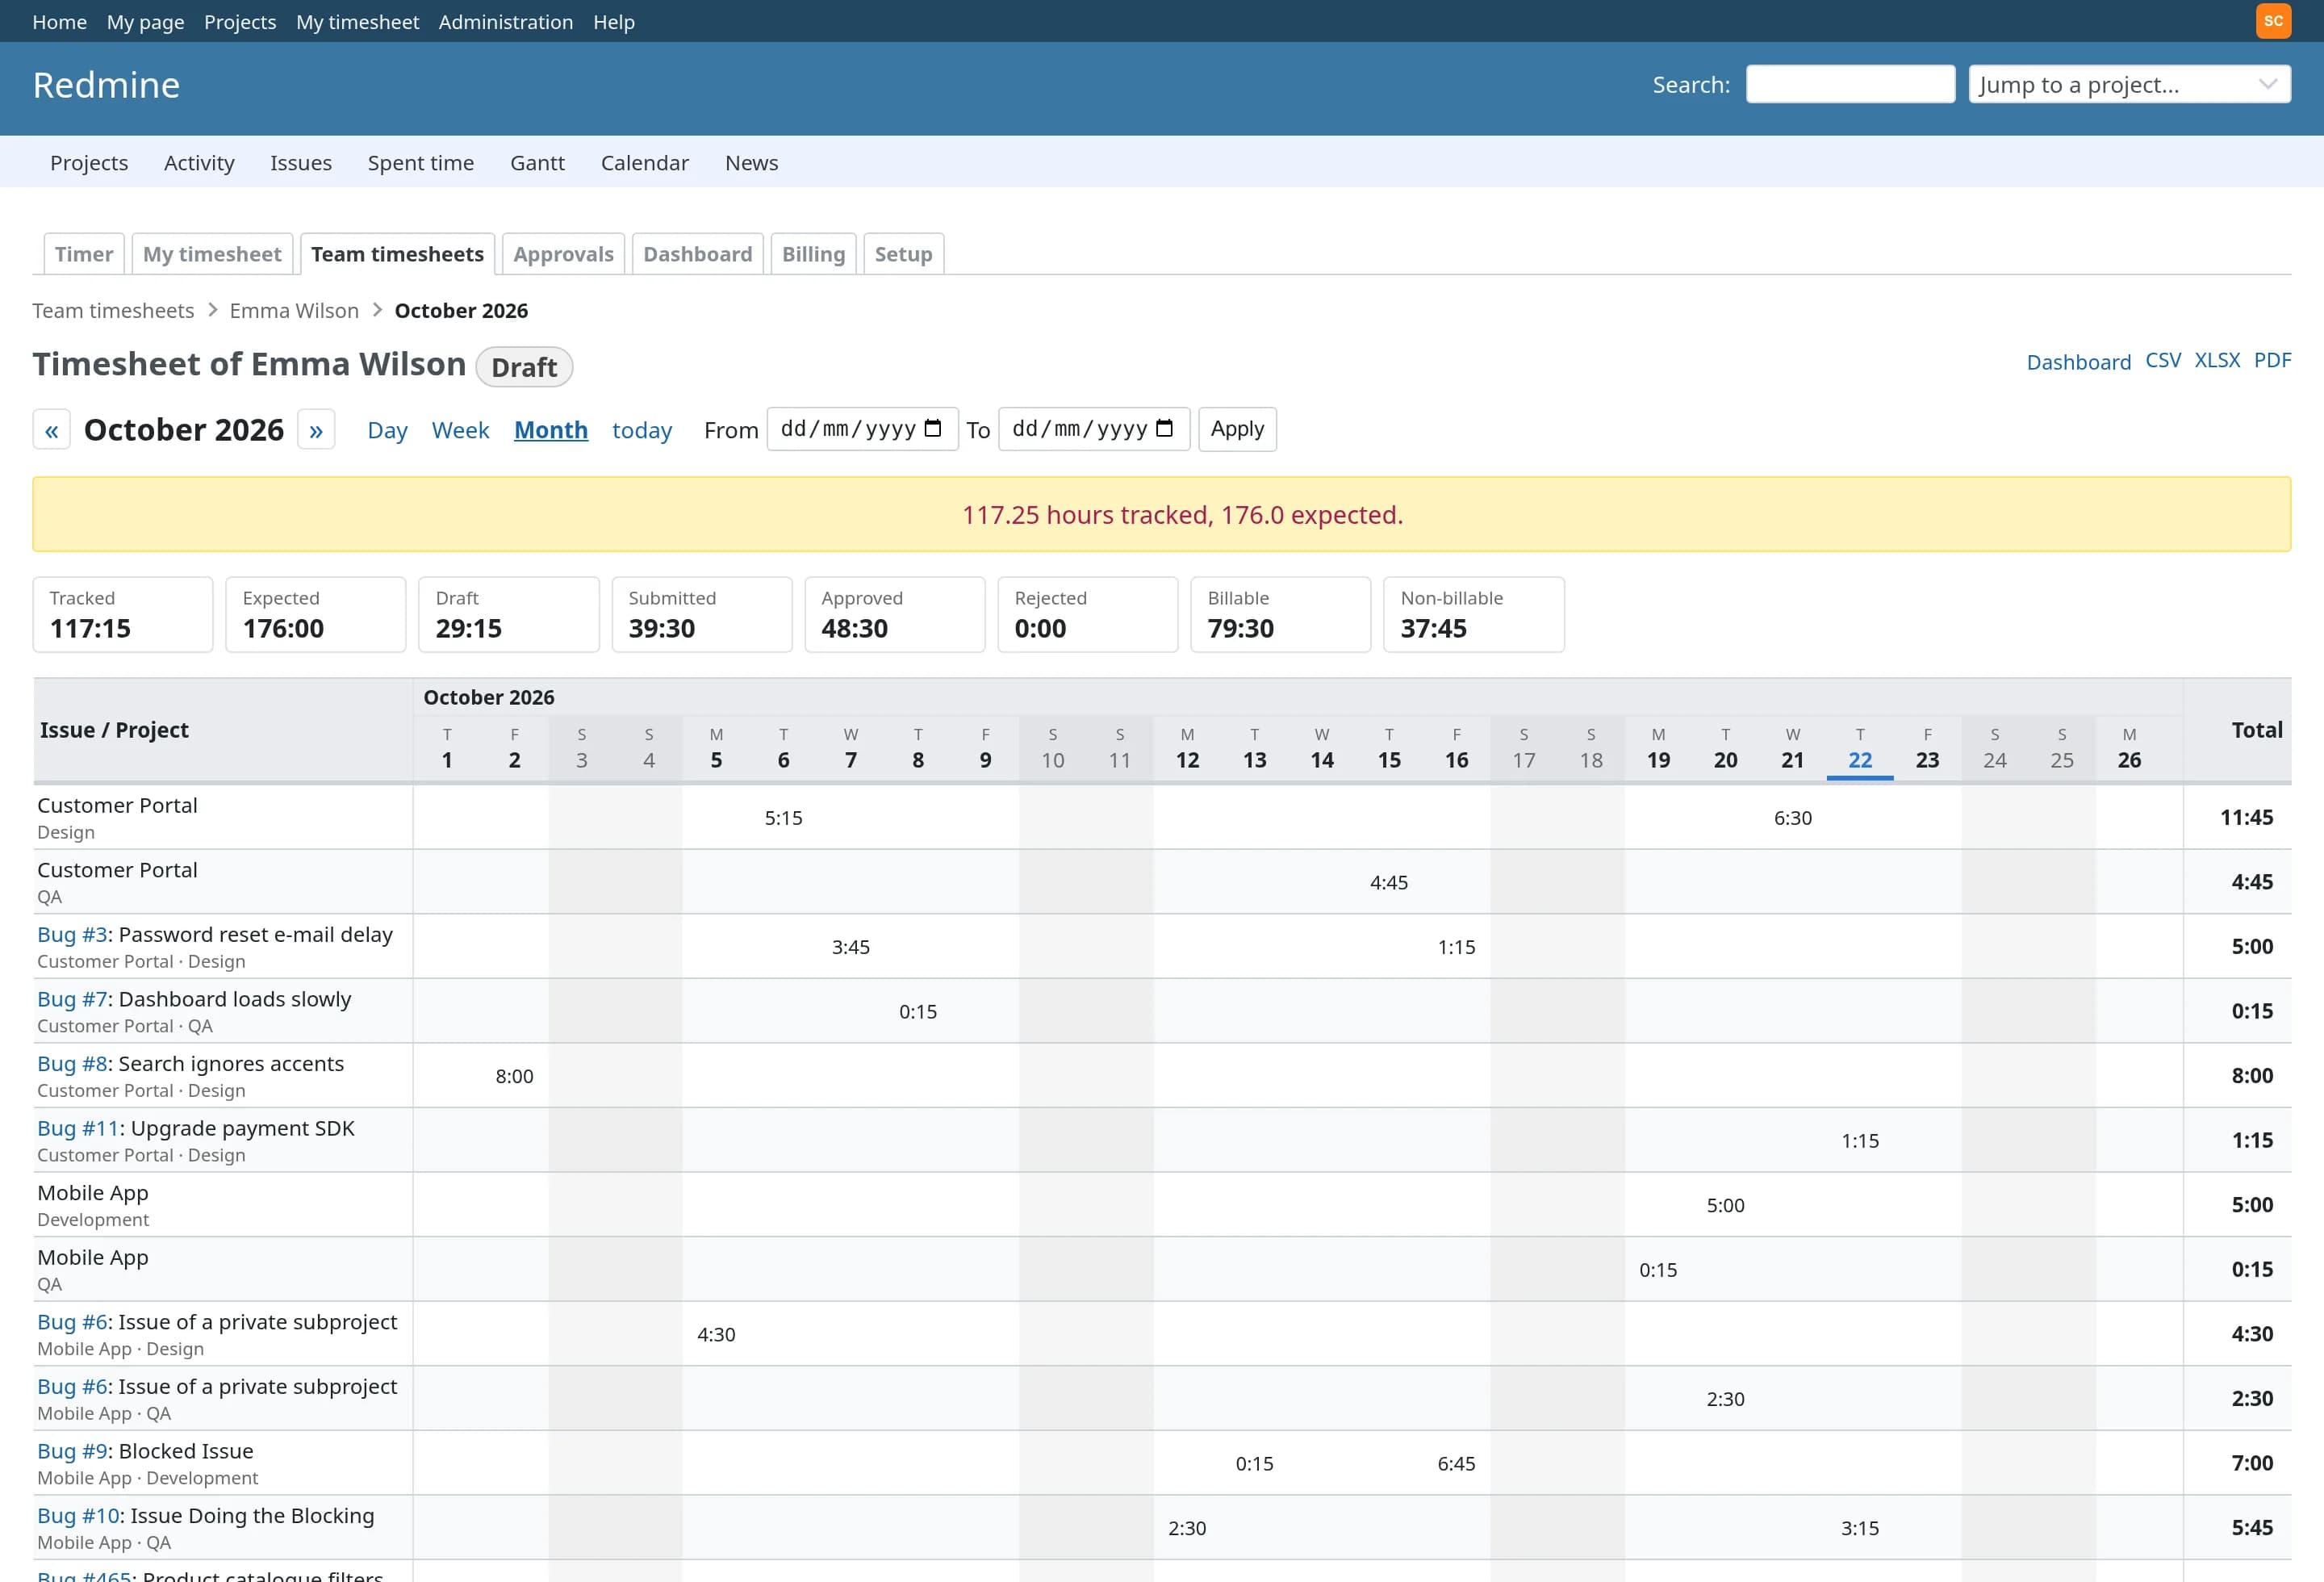Image resolution: width=2324 pixels, height=1582 pixels.
Task: Open the Jump to a project dropdown
Action: point(2129,84)
